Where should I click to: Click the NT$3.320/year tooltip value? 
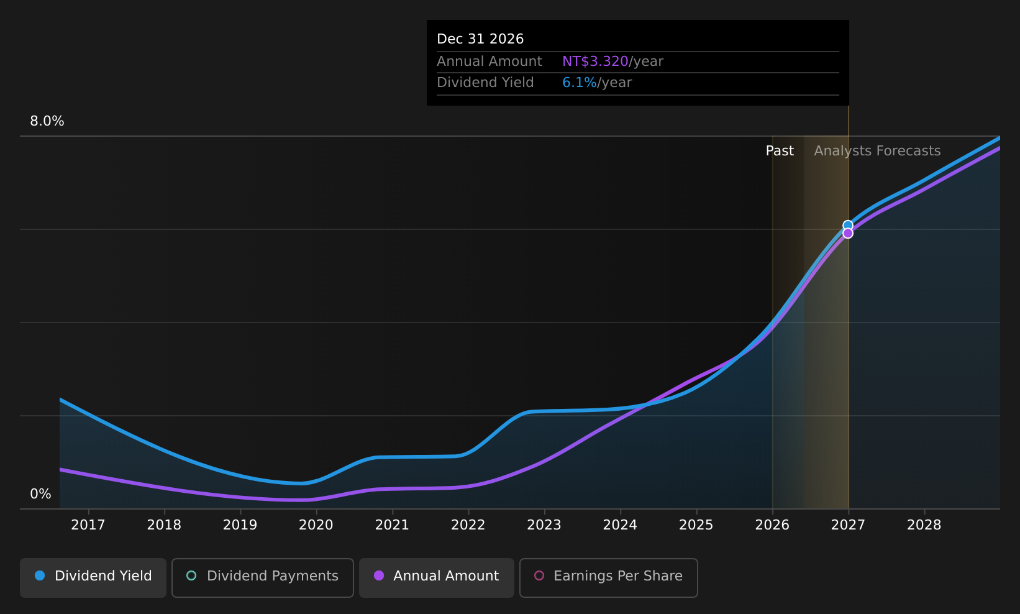pos(612,62)
